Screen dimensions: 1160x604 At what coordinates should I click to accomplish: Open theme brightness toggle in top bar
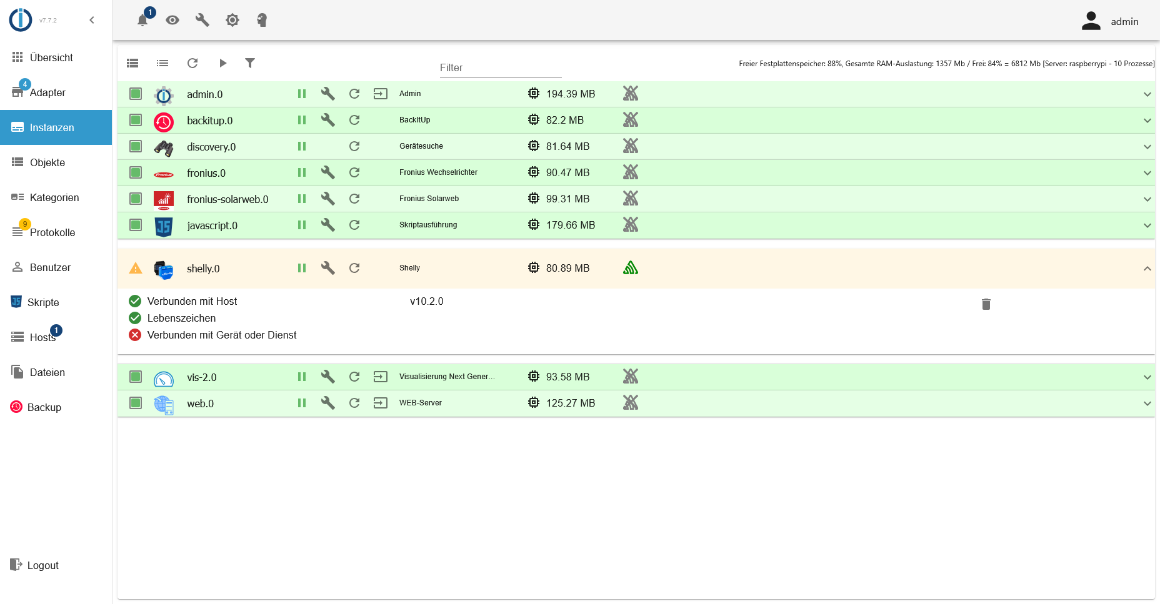(232, 20)
